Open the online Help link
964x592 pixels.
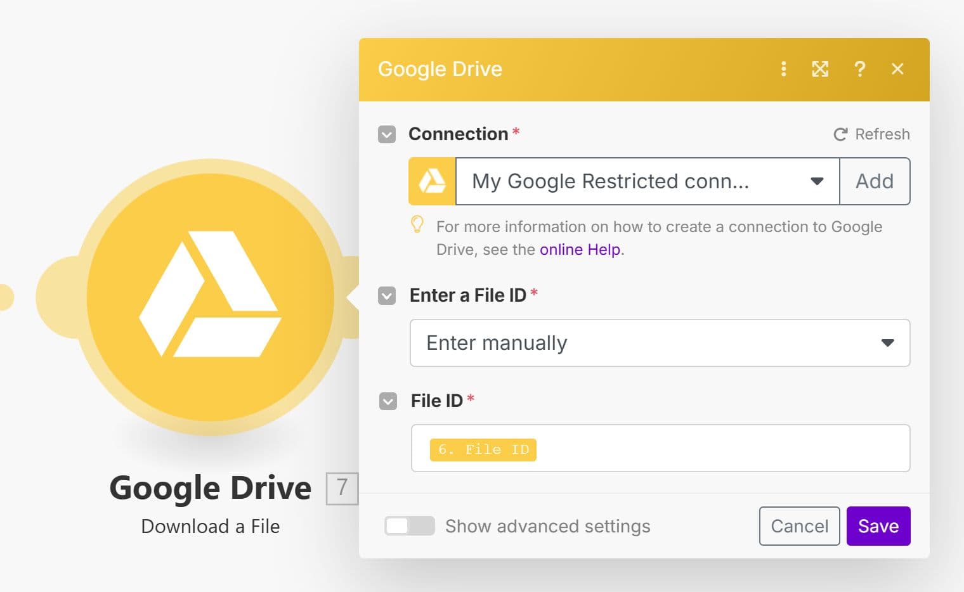tap(579, 249)
